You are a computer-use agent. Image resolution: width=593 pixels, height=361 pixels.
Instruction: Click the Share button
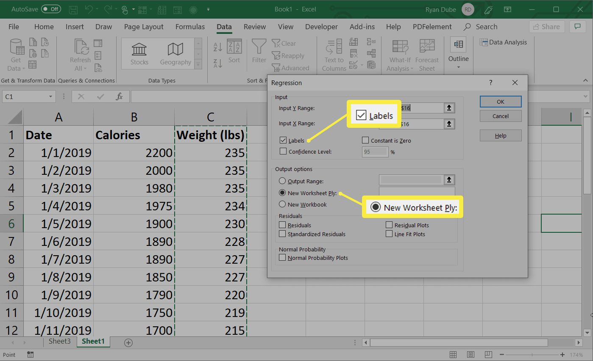click(x=547, y=26)
